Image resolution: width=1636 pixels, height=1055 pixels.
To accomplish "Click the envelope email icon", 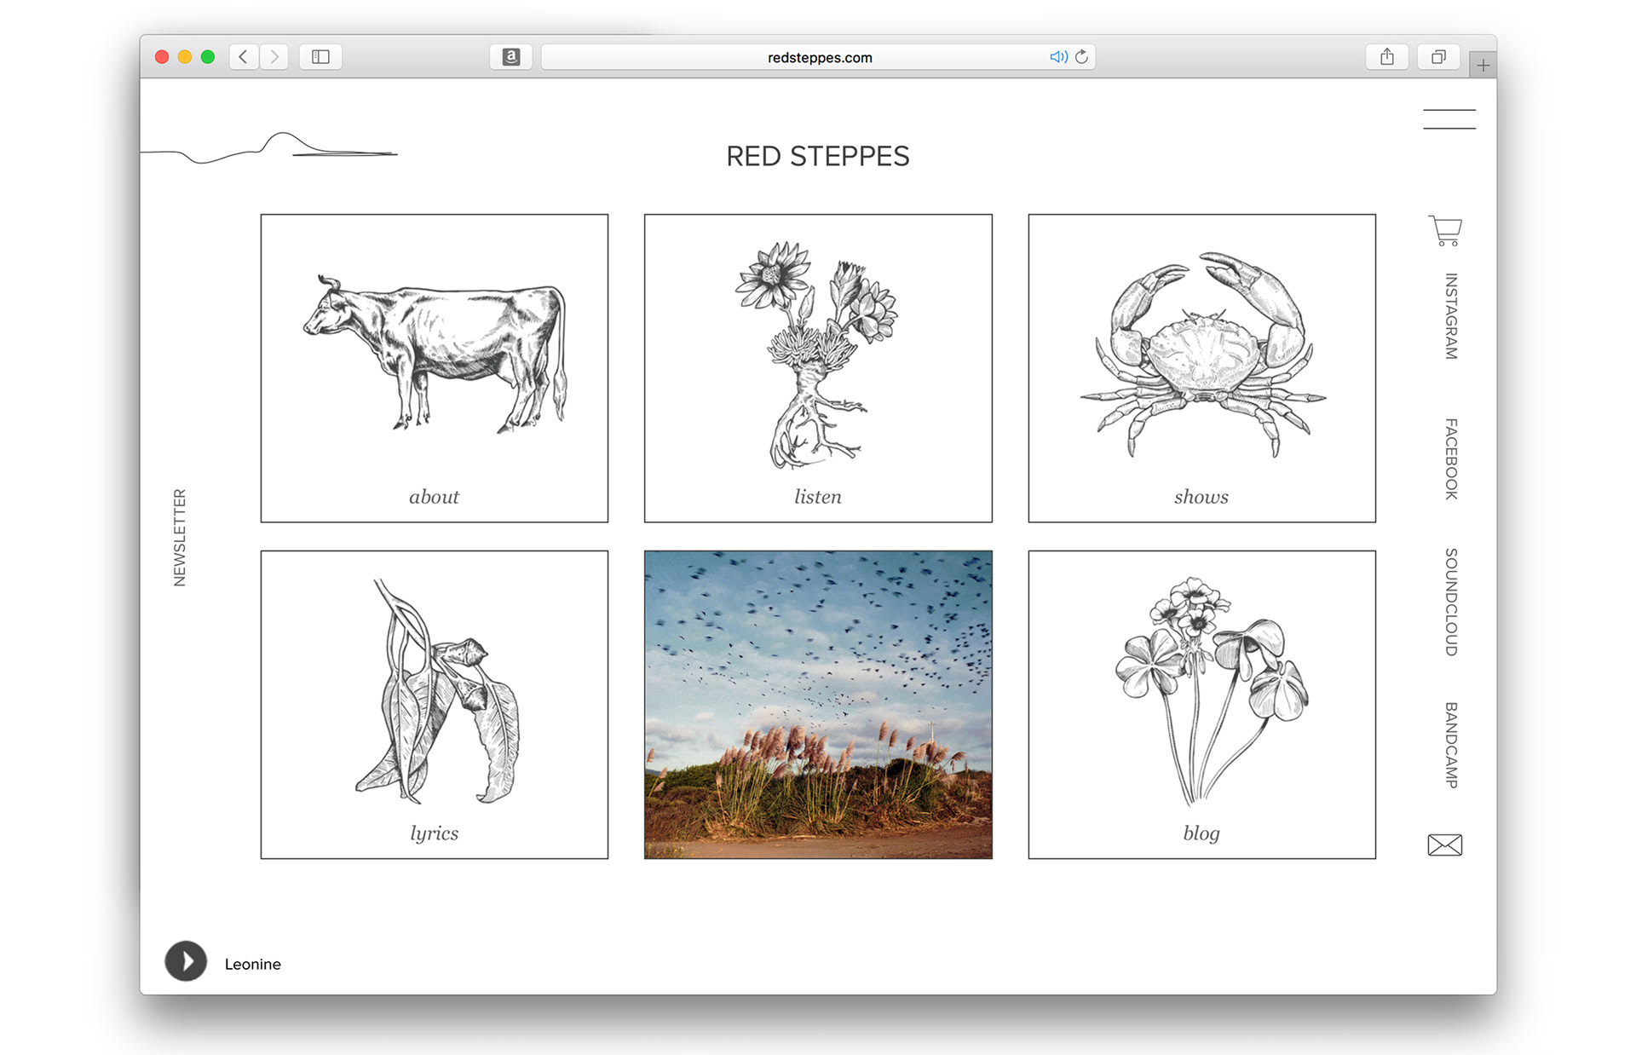I will pyautogui.click(x=1445, y=845).
